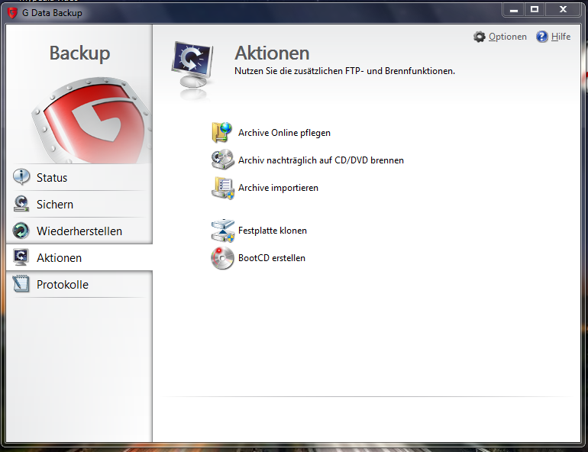The width and height of the screenshot is (588, 452).
Task: Click the Archive Online pflegen folder-globe icon
Action: [222, 133]
